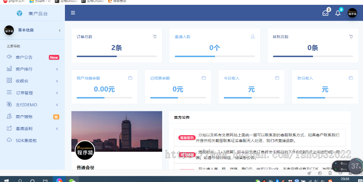This screenshot has height=182, width=363.
Task: Click the SDK集成包 cloud download icon
Action: click(x=9, y=140)
